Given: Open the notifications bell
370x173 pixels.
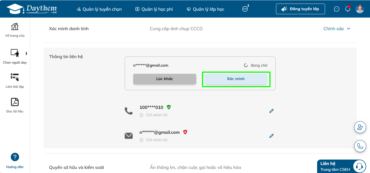Looking at the screenshot, I should point(348,9).
